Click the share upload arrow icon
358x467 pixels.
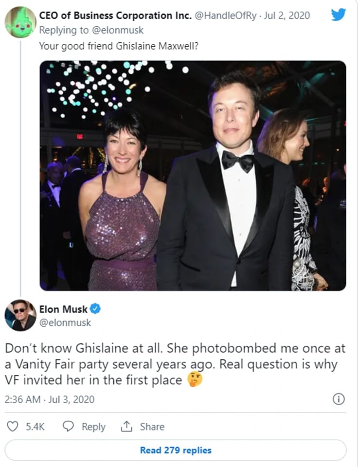point(127,426)
